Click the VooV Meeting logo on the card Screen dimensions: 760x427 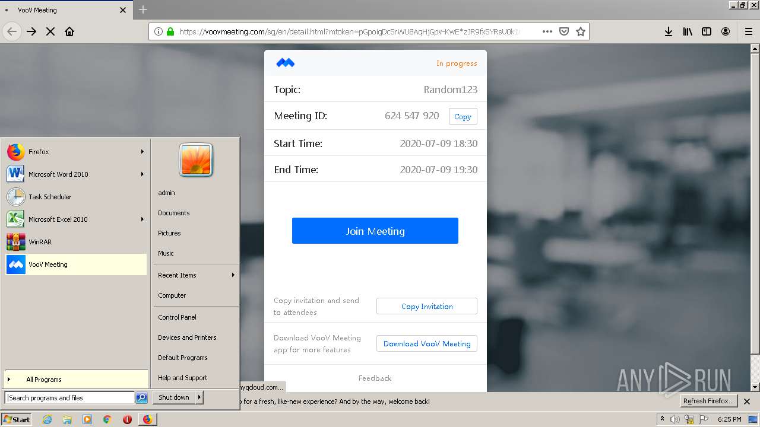click(286, 63)
